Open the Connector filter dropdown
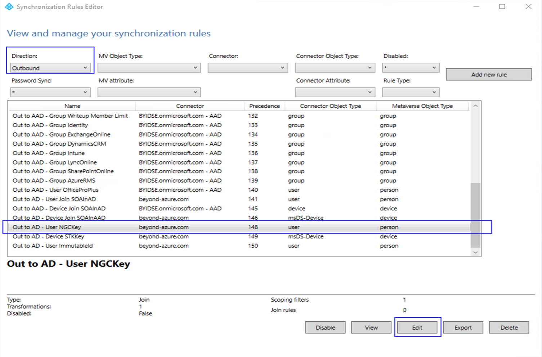542x357 pixels. tap(247, 67)
